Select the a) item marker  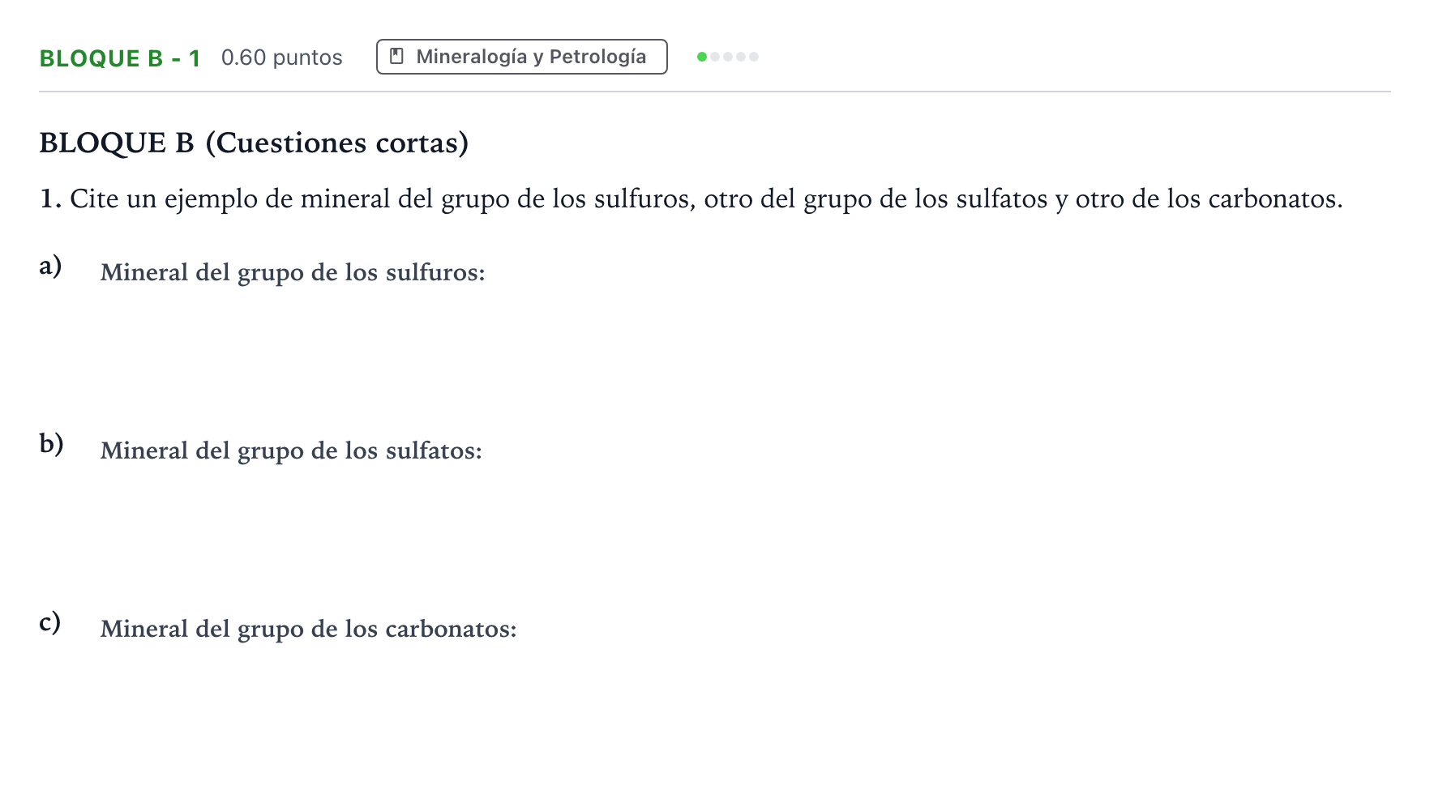[x=51, y=265]
